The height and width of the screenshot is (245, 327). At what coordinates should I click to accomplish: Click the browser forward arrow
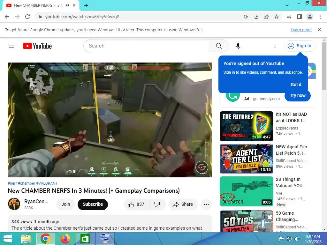pyautogui.click(x=17, y=17)
